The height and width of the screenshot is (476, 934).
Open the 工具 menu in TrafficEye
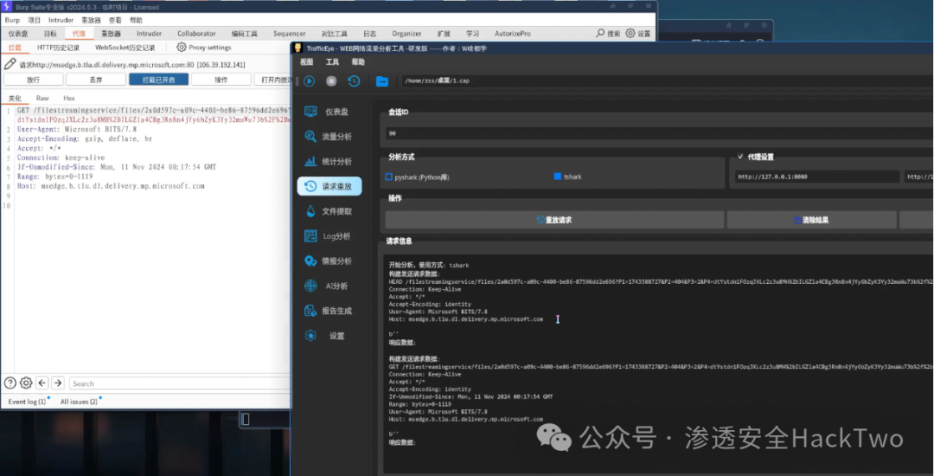pyautogui.click(x=332, y=62)
